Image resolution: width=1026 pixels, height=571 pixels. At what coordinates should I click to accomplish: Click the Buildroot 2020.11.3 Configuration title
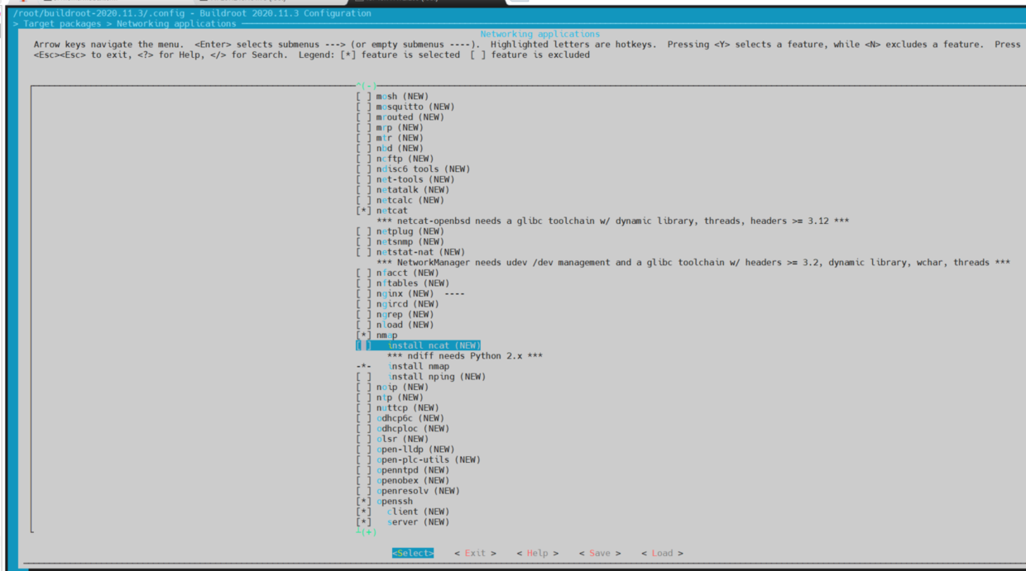(x=285, y=13)
